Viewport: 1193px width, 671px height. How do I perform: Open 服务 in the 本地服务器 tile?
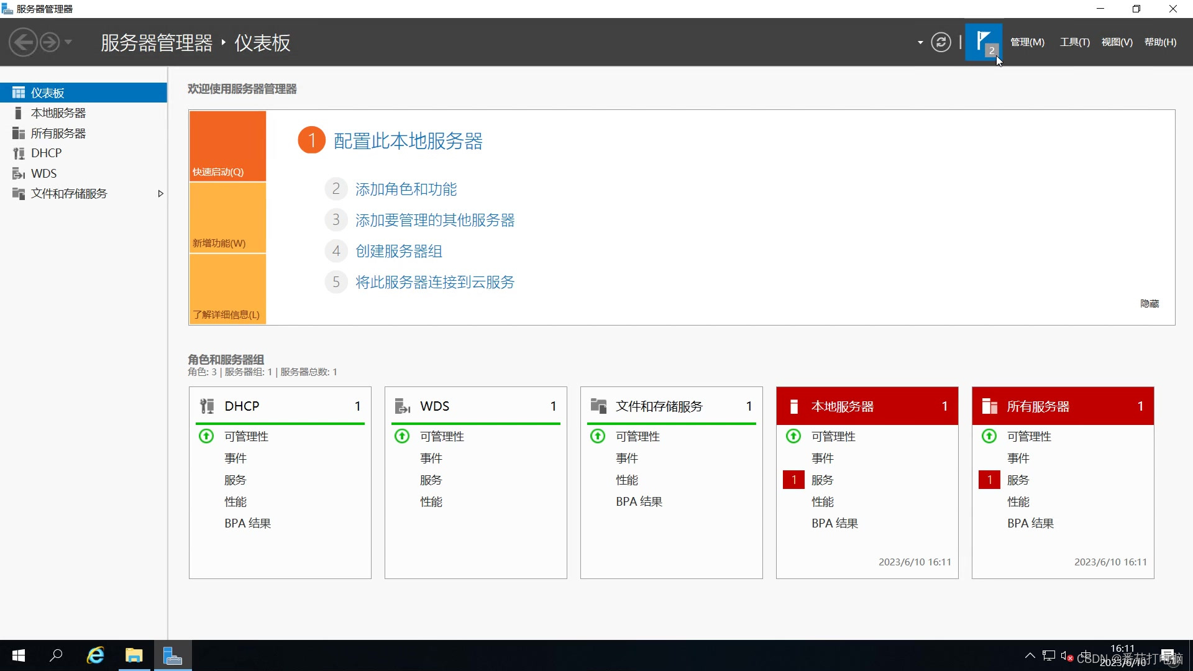823,480
